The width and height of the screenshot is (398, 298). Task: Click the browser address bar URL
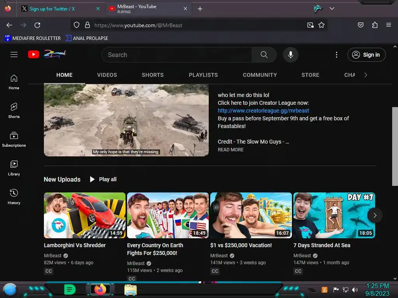point(138,25)
